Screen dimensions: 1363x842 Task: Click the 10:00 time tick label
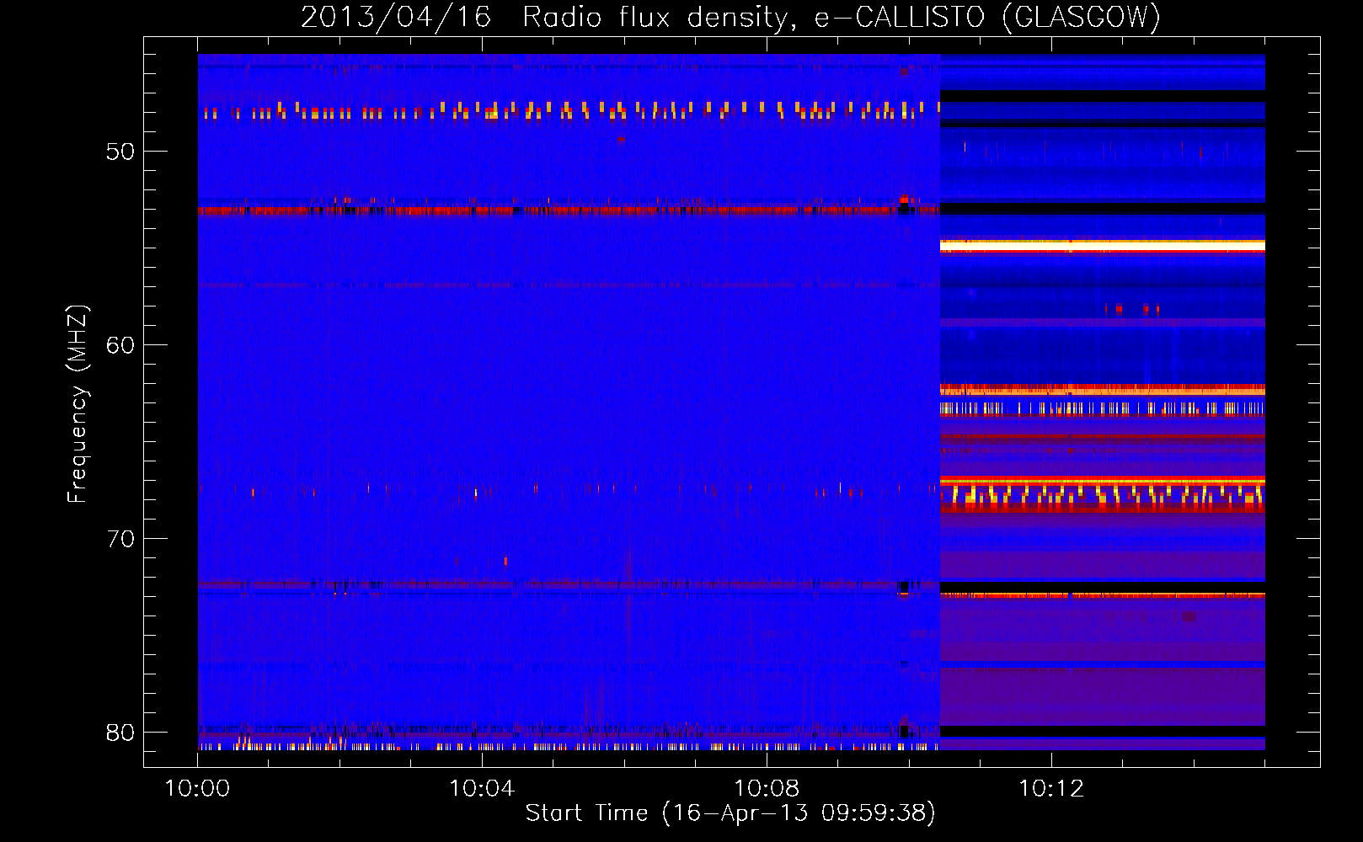coord(198,789)
